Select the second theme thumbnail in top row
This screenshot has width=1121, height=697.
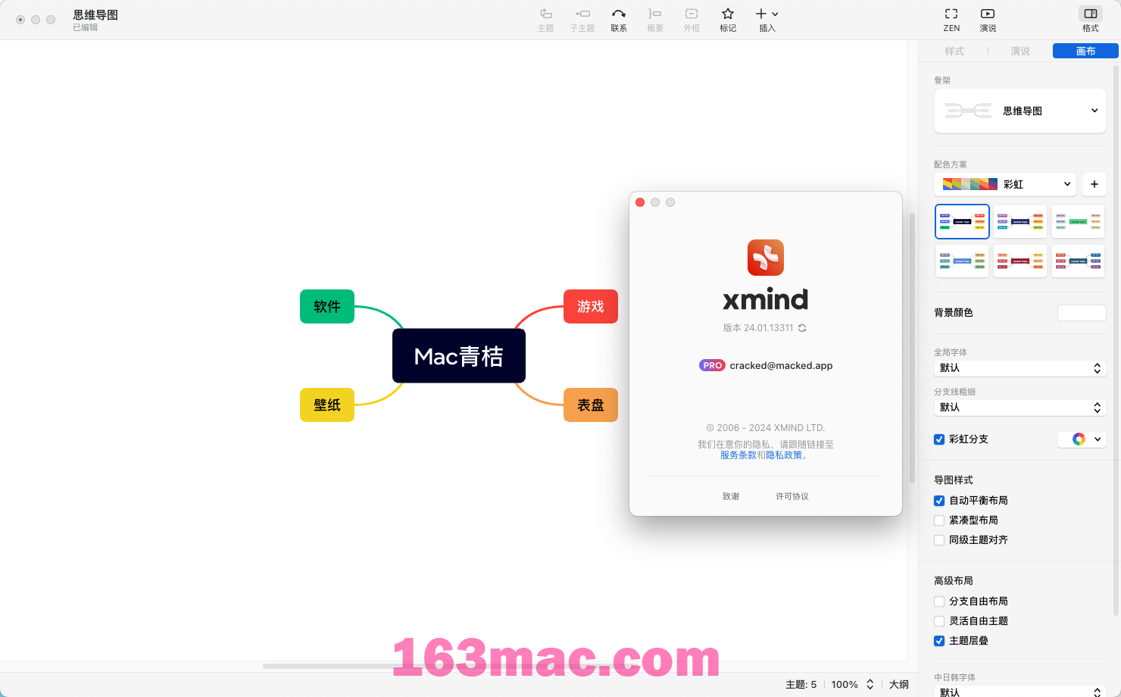pyautogui.click(x=1020, y=221)
